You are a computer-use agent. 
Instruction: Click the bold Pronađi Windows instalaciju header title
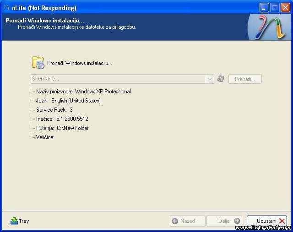[45, 20]
